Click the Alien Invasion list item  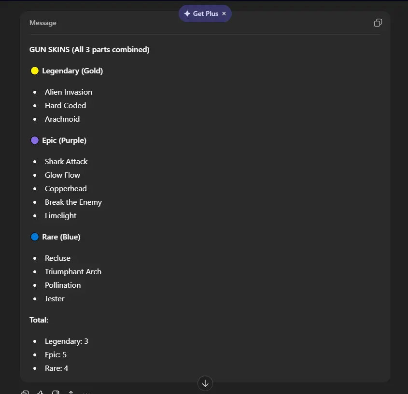[x=68, y=92]
